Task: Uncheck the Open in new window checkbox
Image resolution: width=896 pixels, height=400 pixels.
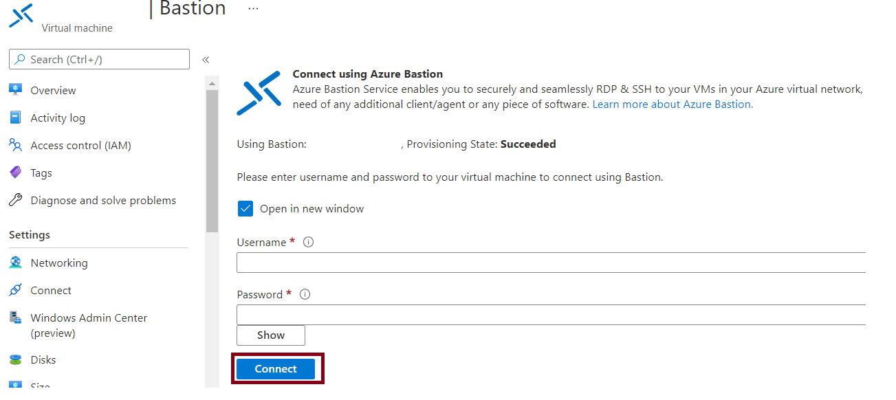Action: coord(245,208)
